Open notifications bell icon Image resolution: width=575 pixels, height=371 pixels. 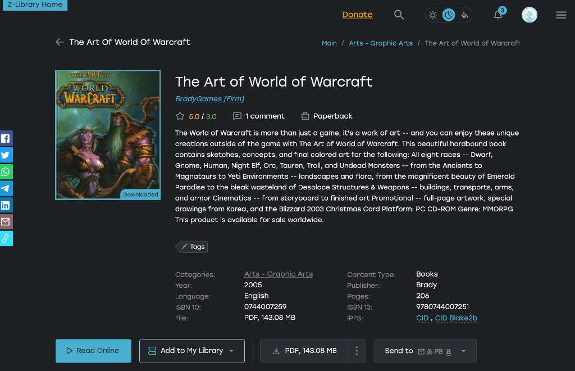[x=498, y=15]
